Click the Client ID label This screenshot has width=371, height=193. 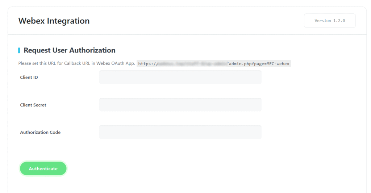click(x=29, y=77)
